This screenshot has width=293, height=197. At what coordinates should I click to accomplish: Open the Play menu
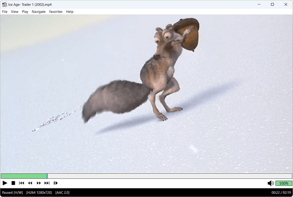[25, 12]
